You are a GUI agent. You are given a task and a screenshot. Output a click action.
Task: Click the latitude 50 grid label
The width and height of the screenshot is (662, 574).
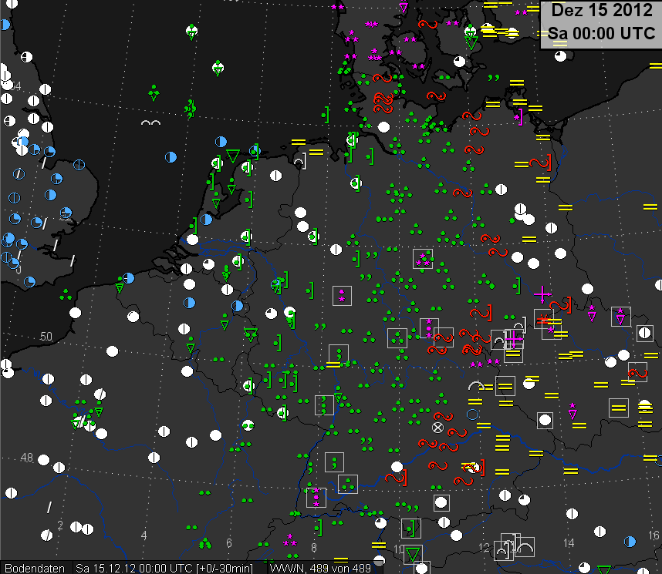coord(46,337)
